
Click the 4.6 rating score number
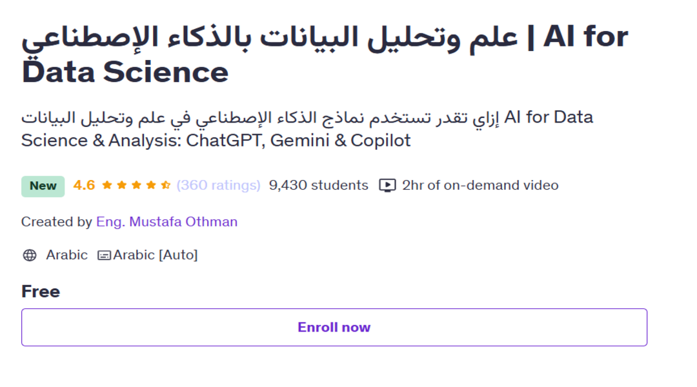tap(84, 186)
